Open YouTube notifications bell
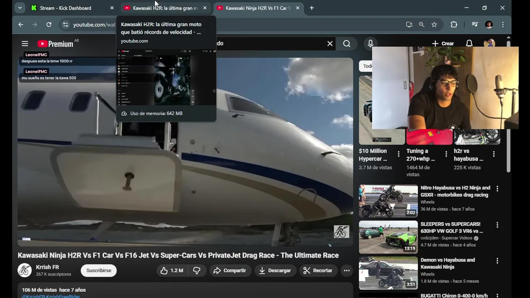Viewport: 530px width, 298px height. click(469, 43)
